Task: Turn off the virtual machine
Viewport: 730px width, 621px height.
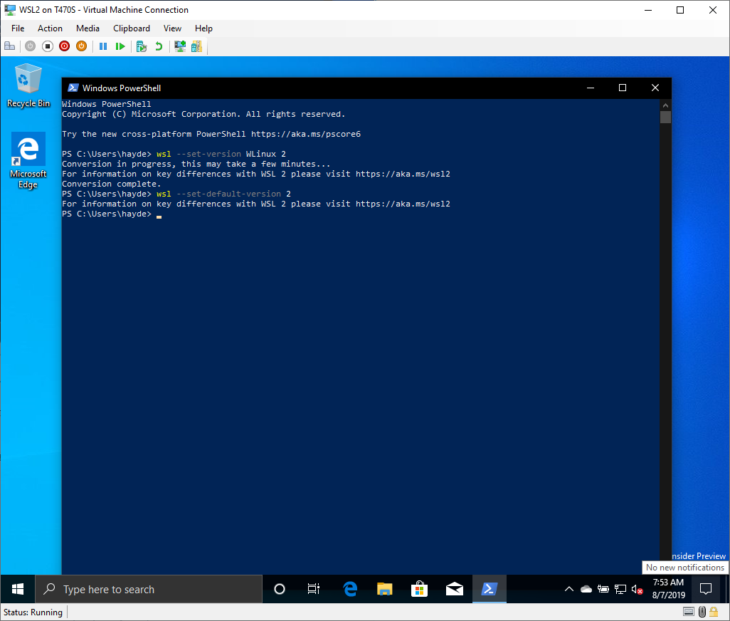Action: 47,46
